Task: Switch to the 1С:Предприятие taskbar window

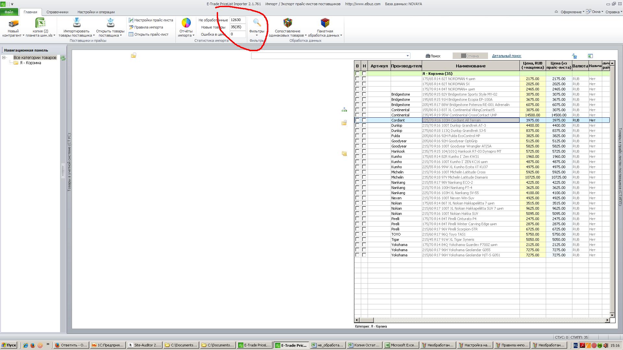Action: pyautogui.click(x=108, y=345)
